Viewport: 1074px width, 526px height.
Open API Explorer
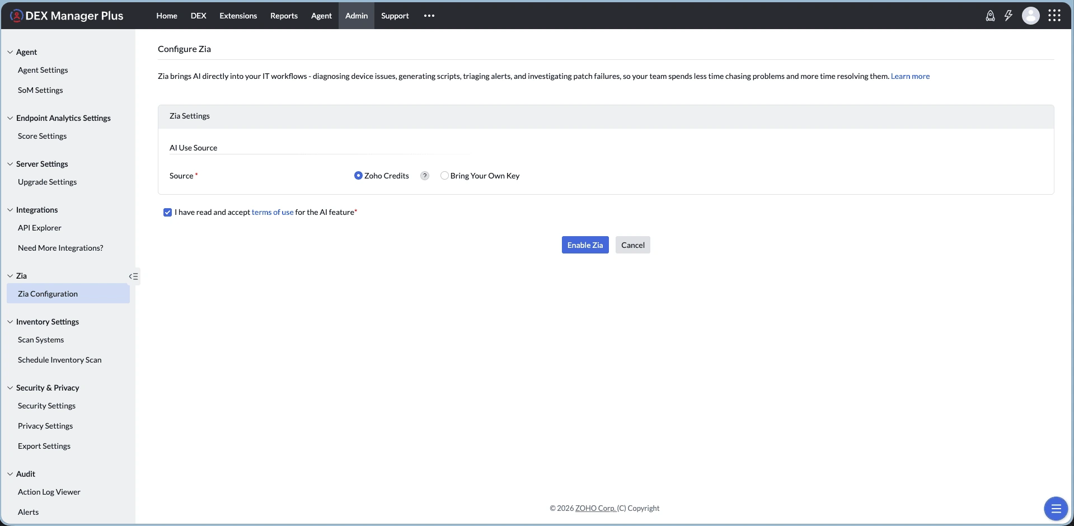pos(40,228)
